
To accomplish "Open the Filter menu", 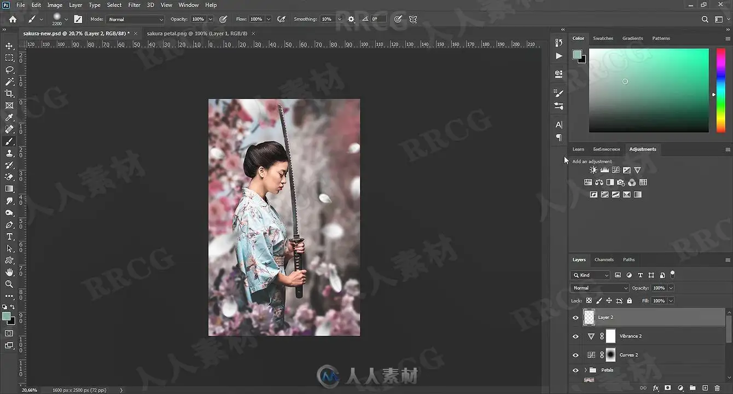I will click(134, 5).
